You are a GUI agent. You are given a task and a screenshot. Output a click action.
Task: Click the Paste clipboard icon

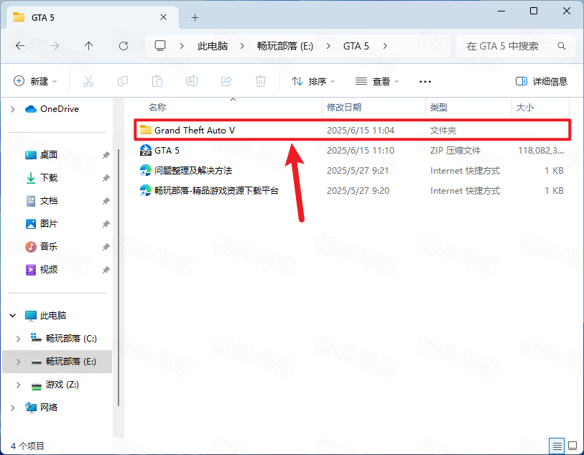157,81
